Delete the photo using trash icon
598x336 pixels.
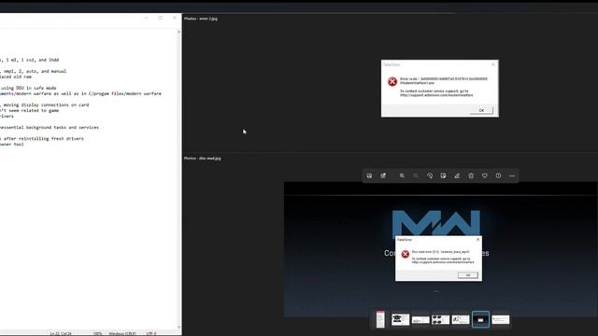coord(471,175)
